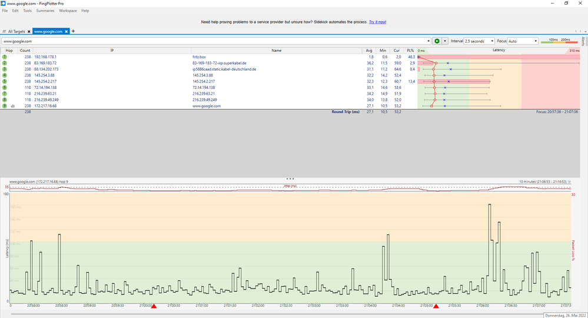This screenshot has height=318, width=588.
Task: Open the target address history dropdown
Action: [428, 41]
